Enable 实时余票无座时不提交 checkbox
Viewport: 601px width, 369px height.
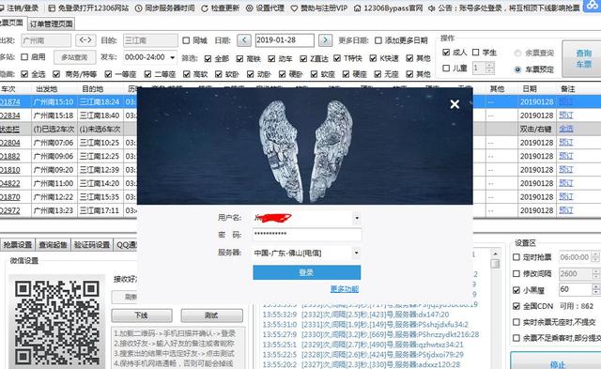pyautogui.click(x=516, y=322)
